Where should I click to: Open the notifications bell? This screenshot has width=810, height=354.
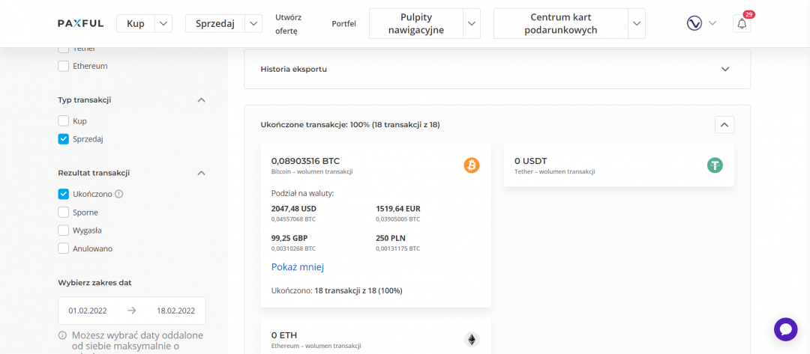click(742, 23)
